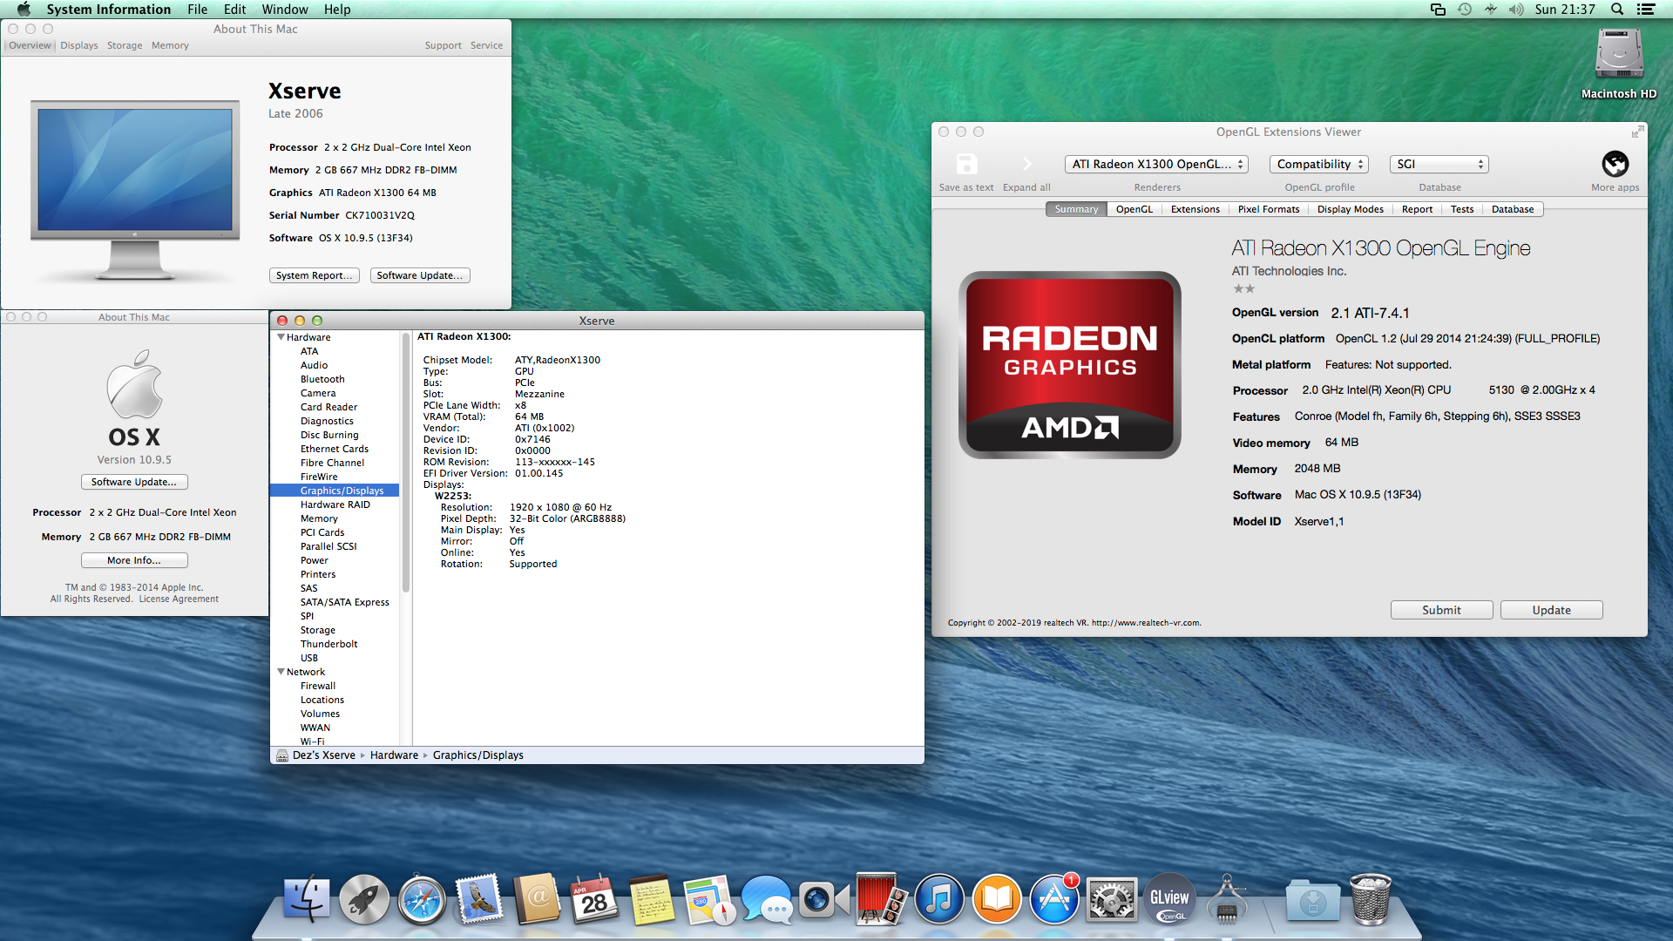Click More Info button
Image resolution: width=1673 pixels, height=941 pixels.
(x=134, y=560)
